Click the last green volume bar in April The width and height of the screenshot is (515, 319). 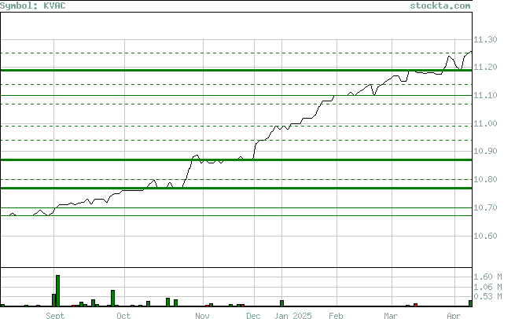(470, 303)
